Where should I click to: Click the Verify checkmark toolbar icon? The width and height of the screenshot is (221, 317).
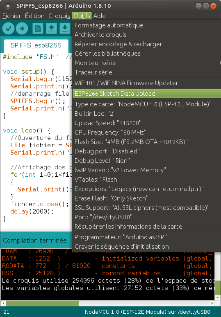point(8,28)
